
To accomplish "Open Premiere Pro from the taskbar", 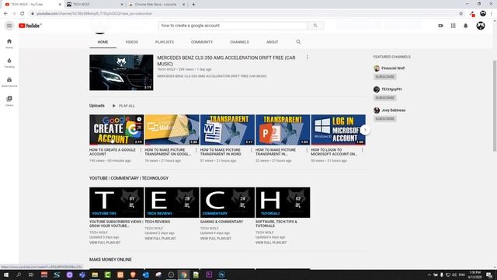I will pyautogui.click(x=209, y=275).
